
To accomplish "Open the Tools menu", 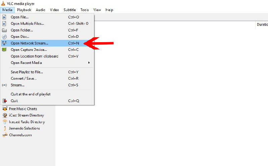I will 85,10.
